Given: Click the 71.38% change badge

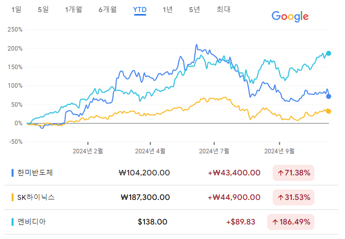Looking at the screenshot, I should point(293,173).
